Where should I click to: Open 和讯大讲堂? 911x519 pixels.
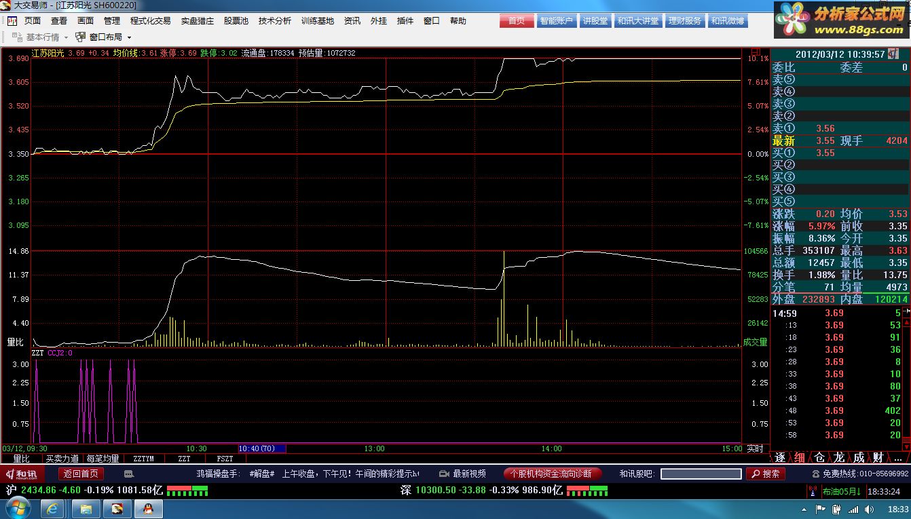(638, 21)
